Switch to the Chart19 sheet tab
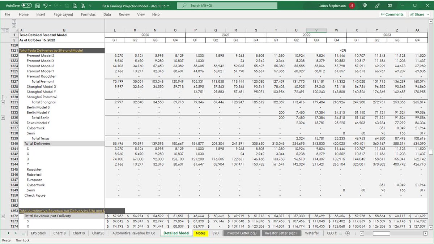Viewport: 434px width, 244px height. (79, 233)
